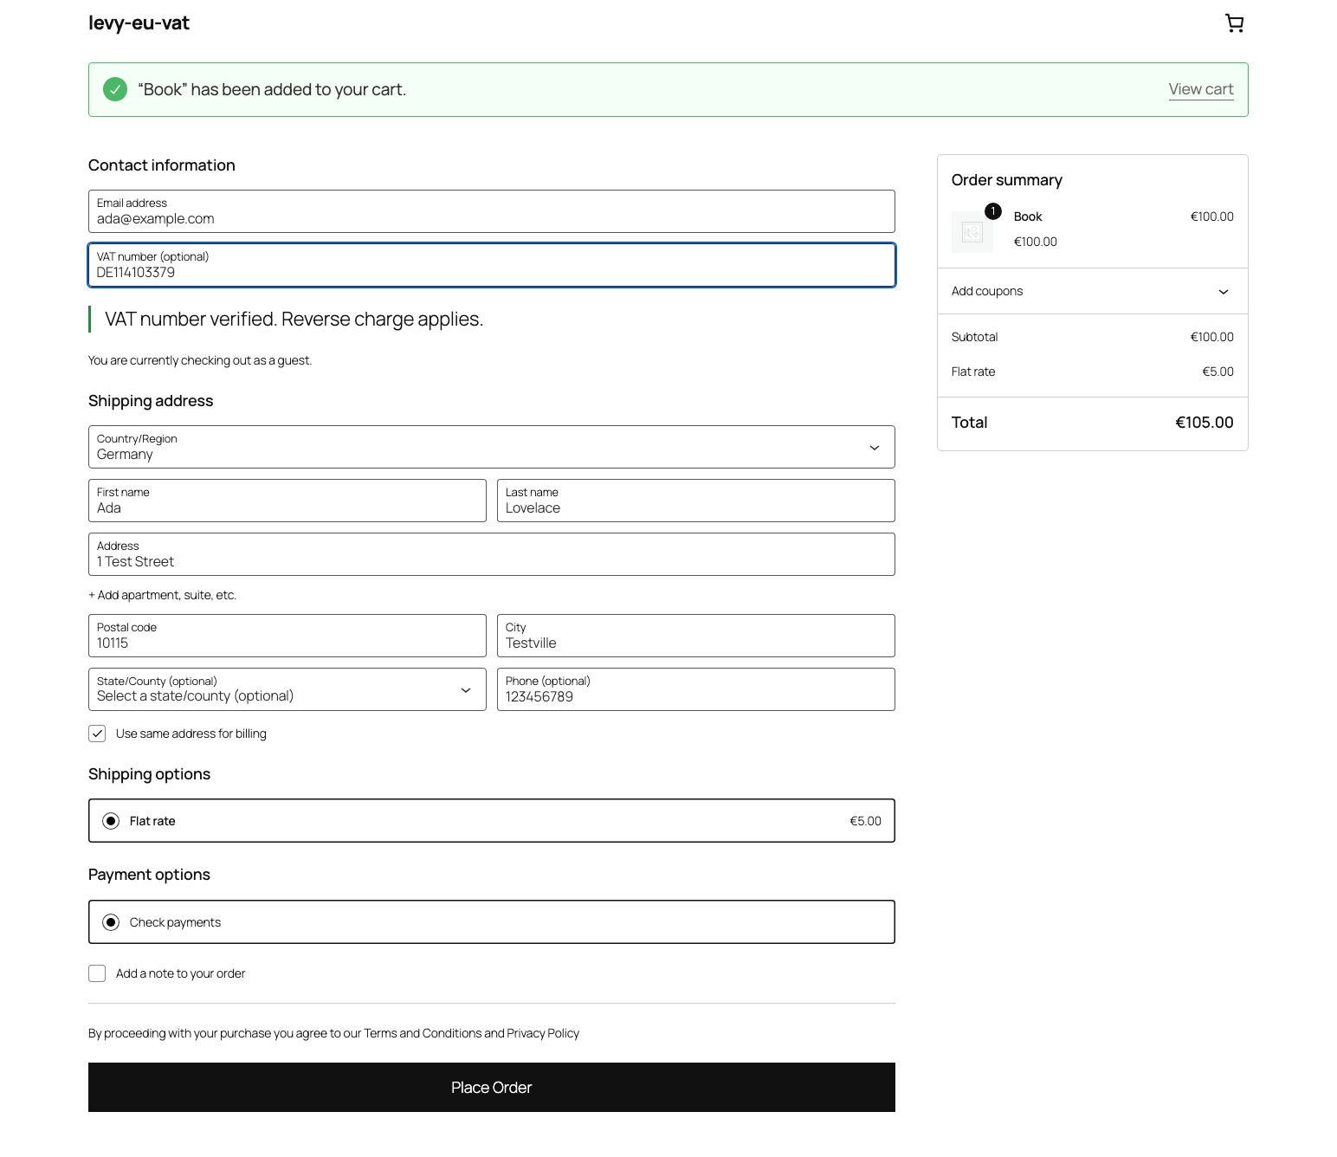Click the View cart link
Viewport: 1337px width, 1157px height.
(1201, 89)
